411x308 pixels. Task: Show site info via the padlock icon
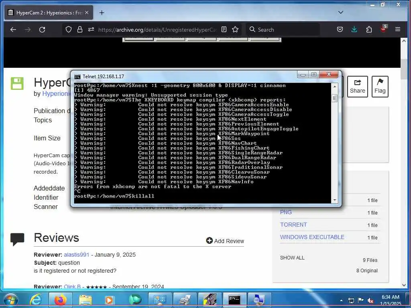coord(80,29)
